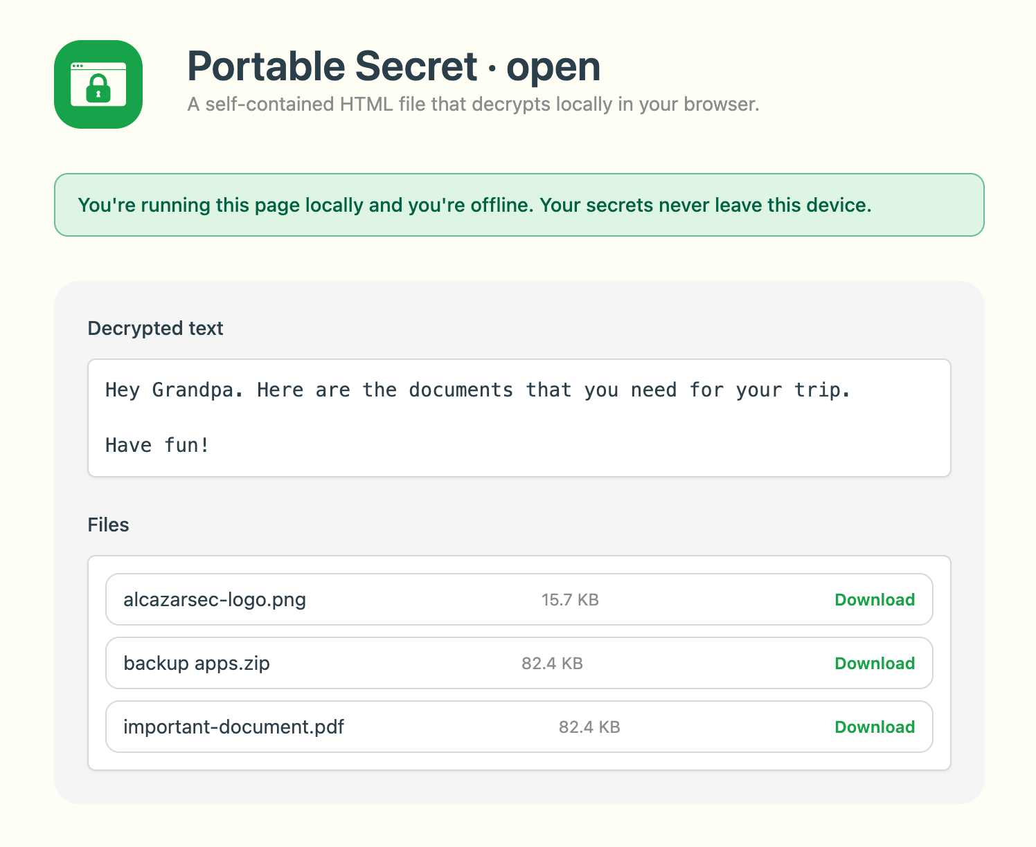Select the important-document.pdf file name
Screen dimensions: 1036x847
click(x=233, y=727)
